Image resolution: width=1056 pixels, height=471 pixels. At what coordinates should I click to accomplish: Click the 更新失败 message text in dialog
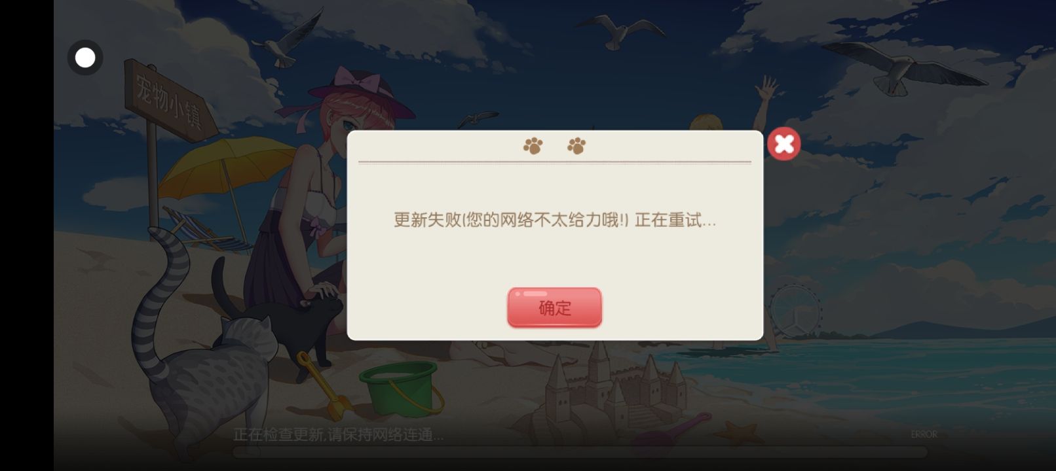coord(554,220)
